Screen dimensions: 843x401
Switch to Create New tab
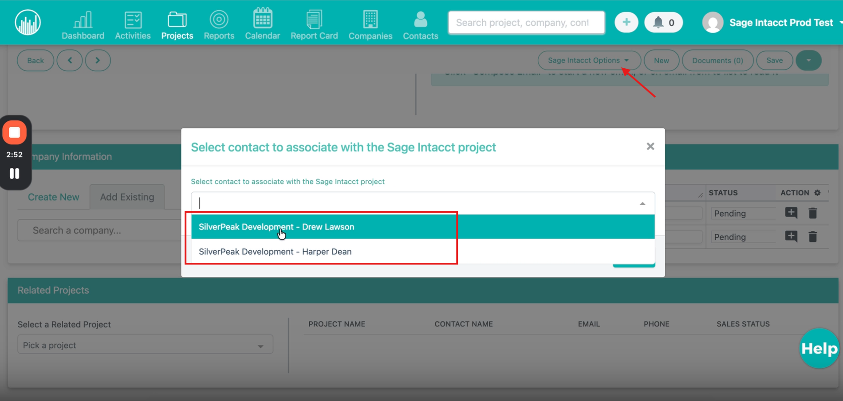(54, 197)
